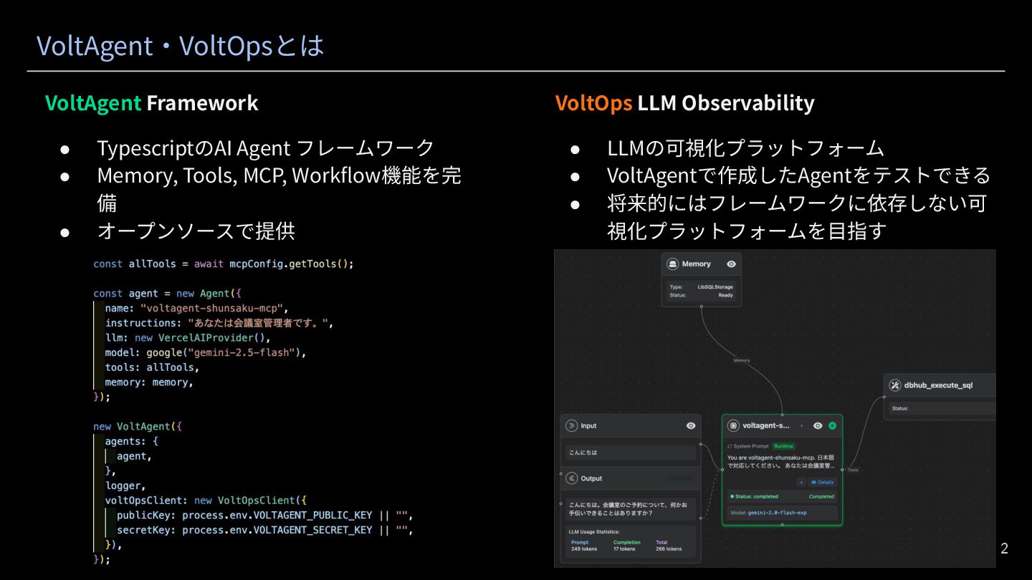Click the Status: completed row
1032x580 pixels.
782,496
